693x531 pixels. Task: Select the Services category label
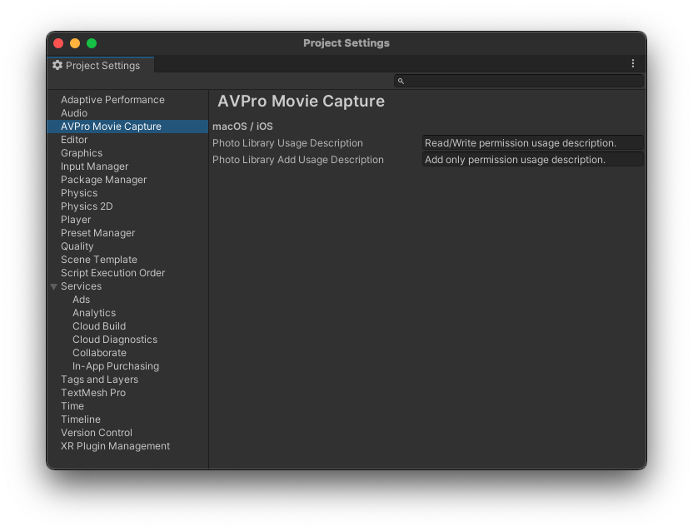pos(82,286)
